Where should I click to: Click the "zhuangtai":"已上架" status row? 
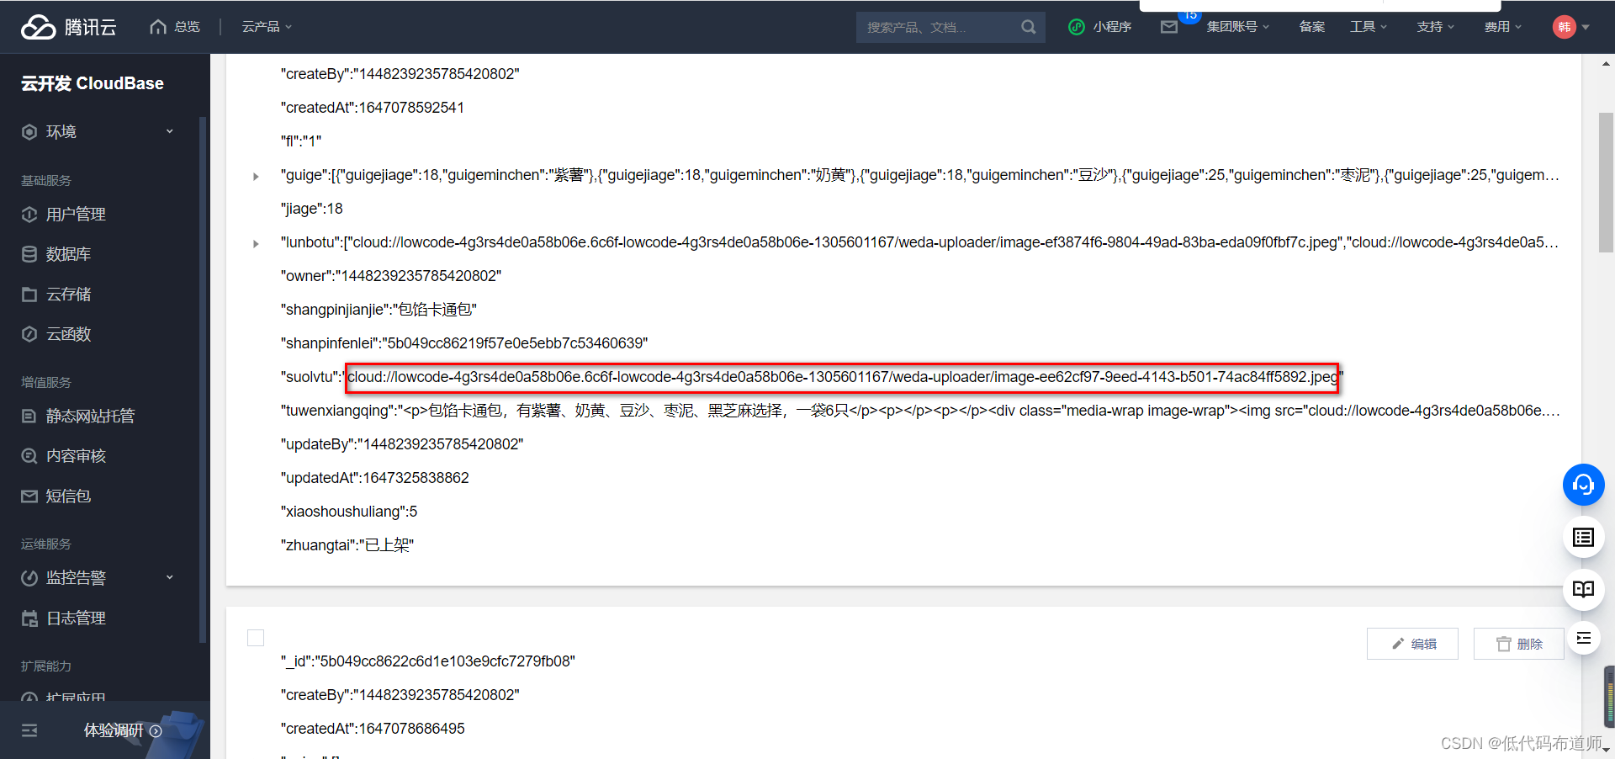pos(347,545)
